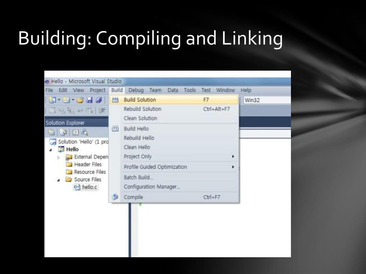Open the New Project icon's dropdown arrow
366x274 pixels.
[59, 100]
